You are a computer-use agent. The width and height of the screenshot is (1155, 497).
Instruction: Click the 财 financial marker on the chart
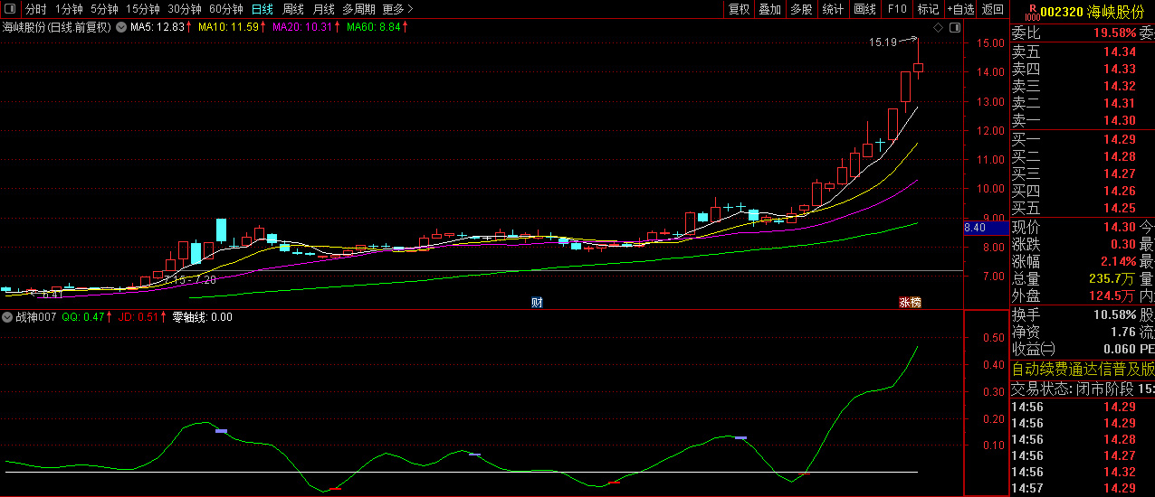coord(537,302)
